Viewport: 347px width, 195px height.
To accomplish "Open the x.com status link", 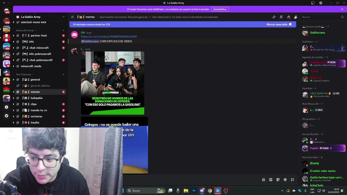I will coord(109,37).
